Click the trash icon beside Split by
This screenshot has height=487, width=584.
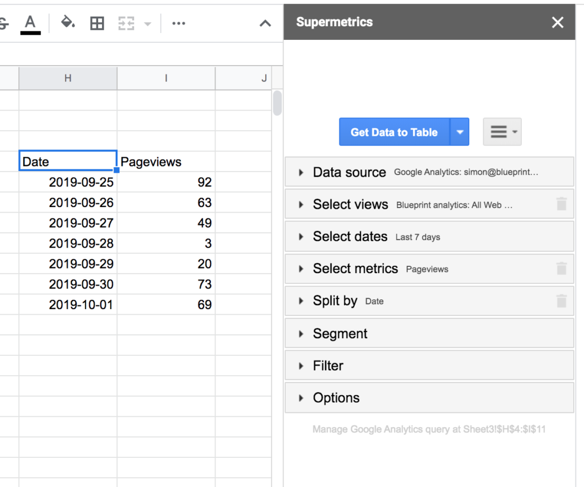click(561, 301)
